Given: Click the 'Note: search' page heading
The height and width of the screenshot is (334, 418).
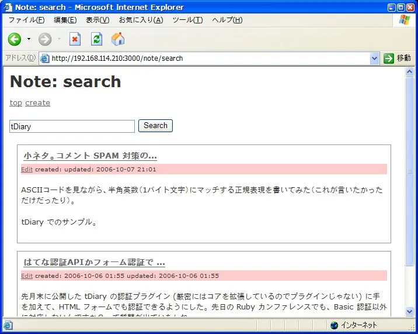Looking at the screenshot, I should point(65,81).
